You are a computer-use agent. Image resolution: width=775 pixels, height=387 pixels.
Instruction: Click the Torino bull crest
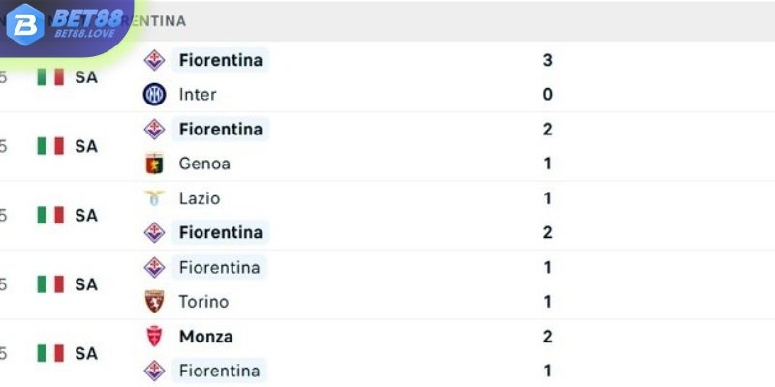[154, 302]
